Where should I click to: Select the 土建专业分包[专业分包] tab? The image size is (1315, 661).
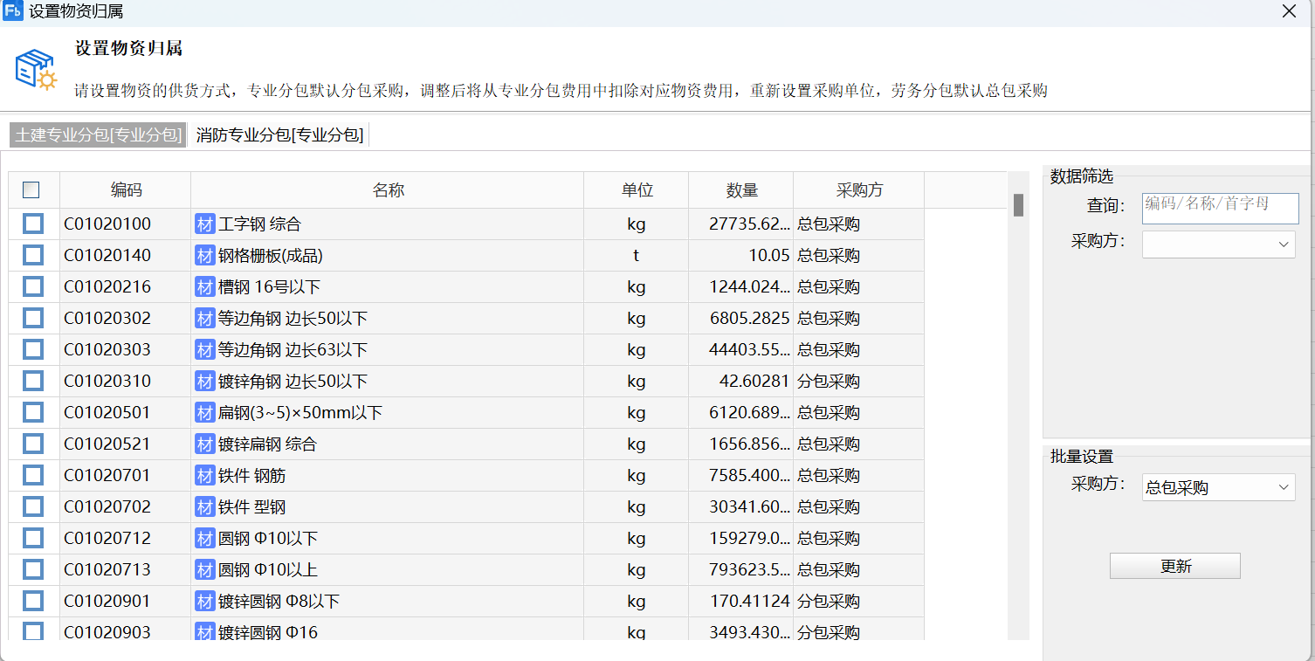98,135
